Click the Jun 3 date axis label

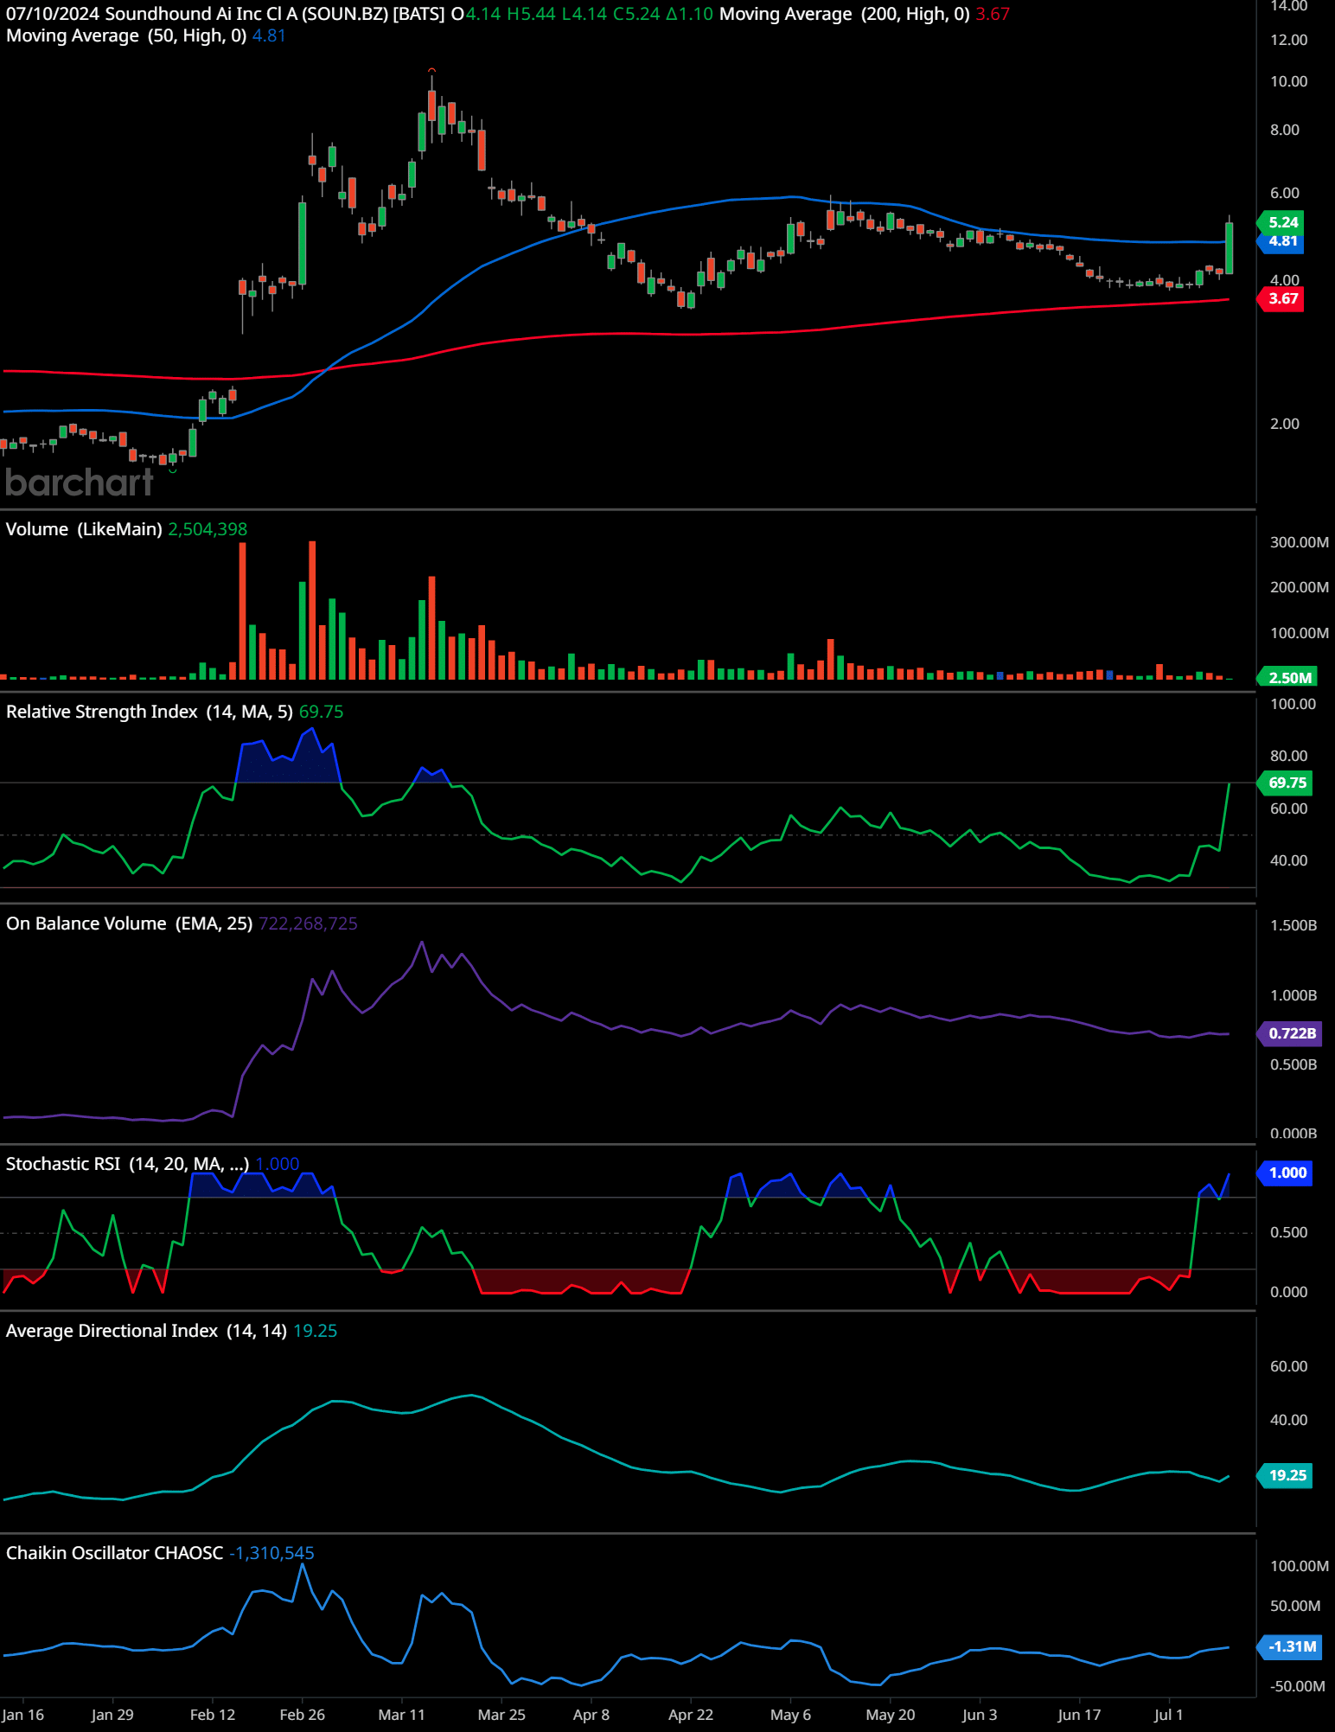pyautogui.click(x=980, y=1715)
